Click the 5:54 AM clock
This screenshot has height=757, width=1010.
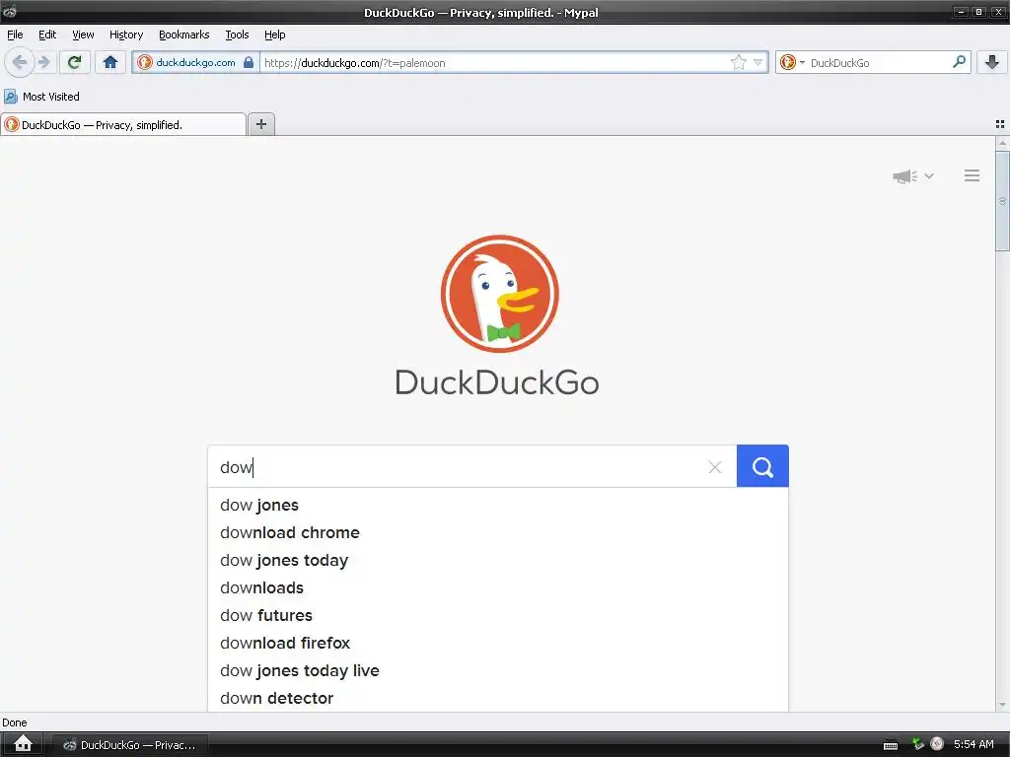(x=974, y=744)
